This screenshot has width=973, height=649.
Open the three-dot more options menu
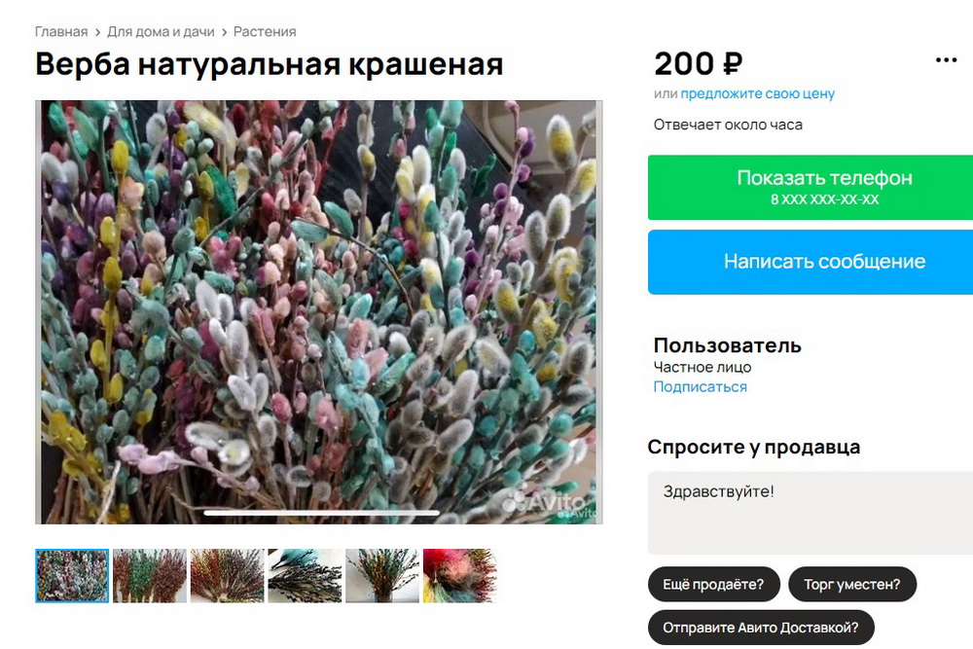pyautogui.click(x=946, y=60)
